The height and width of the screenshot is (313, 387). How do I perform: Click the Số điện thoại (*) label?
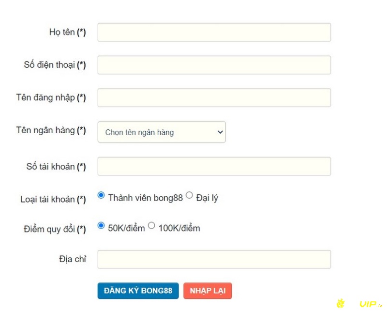coord(55,65)
